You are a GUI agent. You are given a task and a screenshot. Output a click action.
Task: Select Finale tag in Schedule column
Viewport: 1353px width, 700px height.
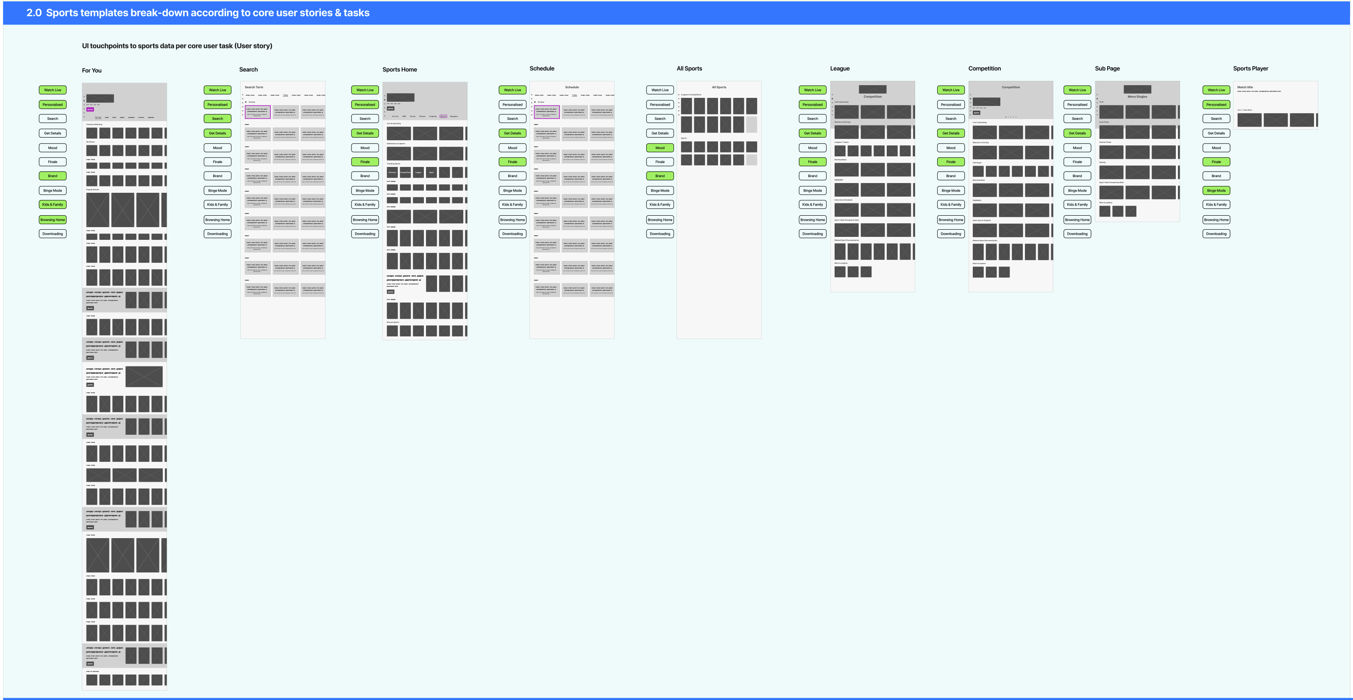[x=512, y=162]
